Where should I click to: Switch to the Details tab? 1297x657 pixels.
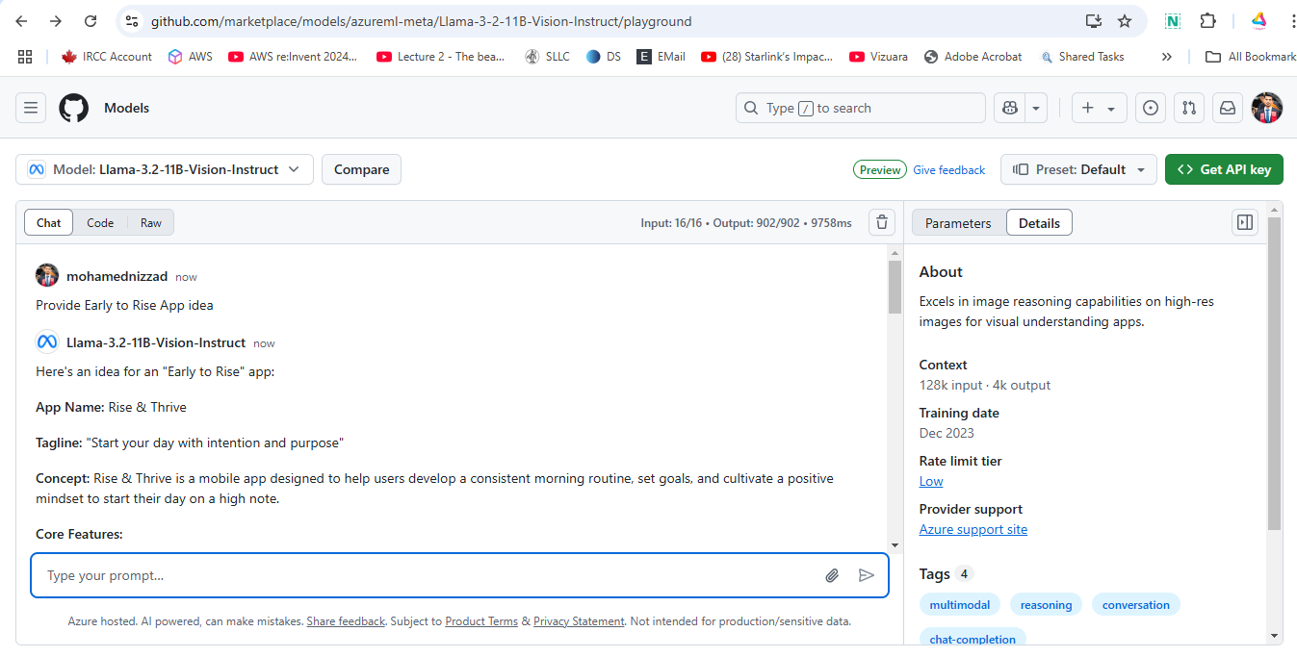[x=1039, y=222]
